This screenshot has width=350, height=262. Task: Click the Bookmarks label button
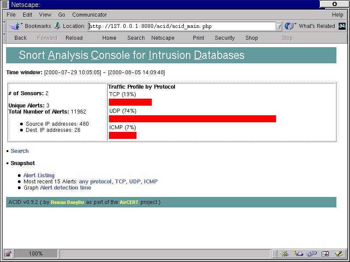pyautogui.click(x=38, y=26)
